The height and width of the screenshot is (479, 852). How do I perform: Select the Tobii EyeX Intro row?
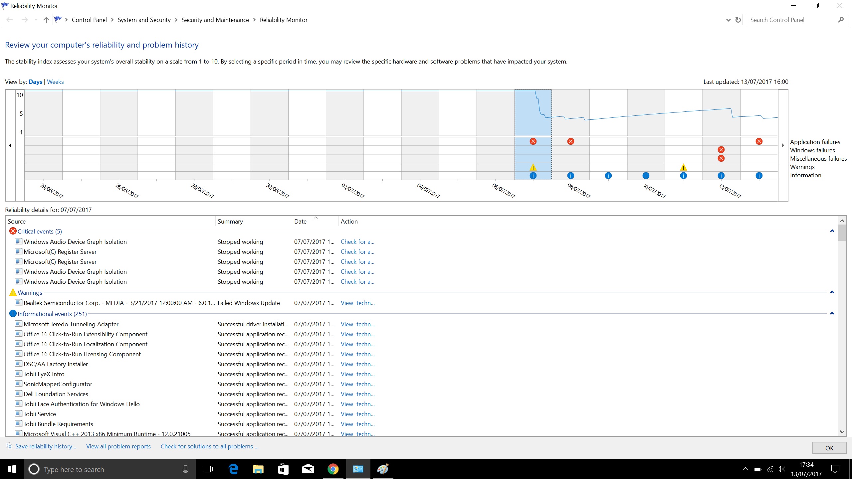click(195, 374)
